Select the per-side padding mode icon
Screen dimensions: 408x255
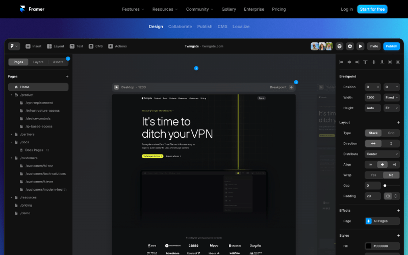pos(396,196)
